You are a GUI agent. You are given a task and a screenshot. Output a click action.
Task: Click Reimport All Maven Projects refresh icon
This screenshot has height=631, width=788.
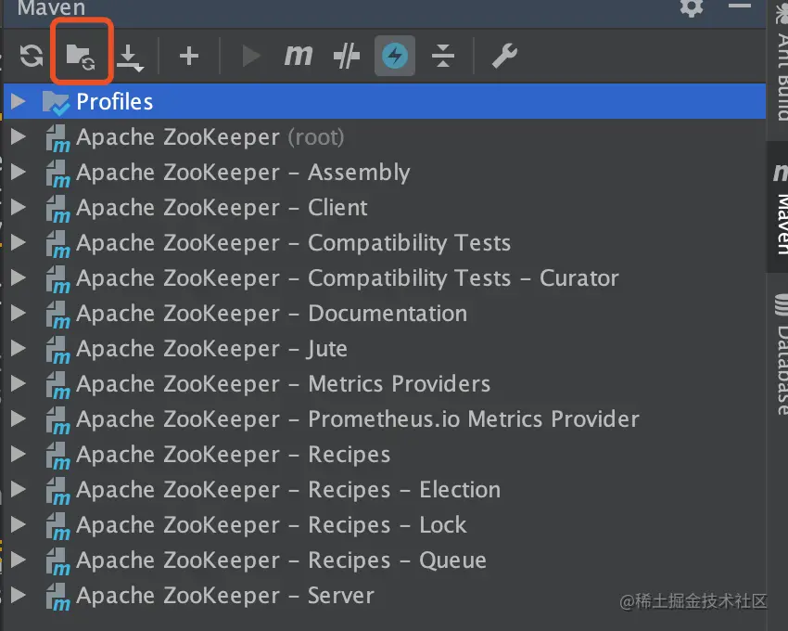click(x=32, y=56)
